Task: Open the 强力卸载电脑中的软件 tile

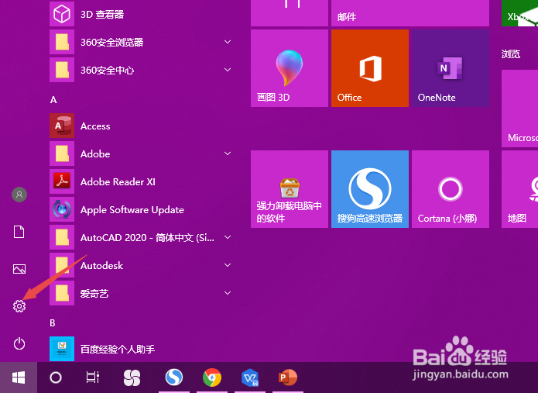Action: pos(290,189)
